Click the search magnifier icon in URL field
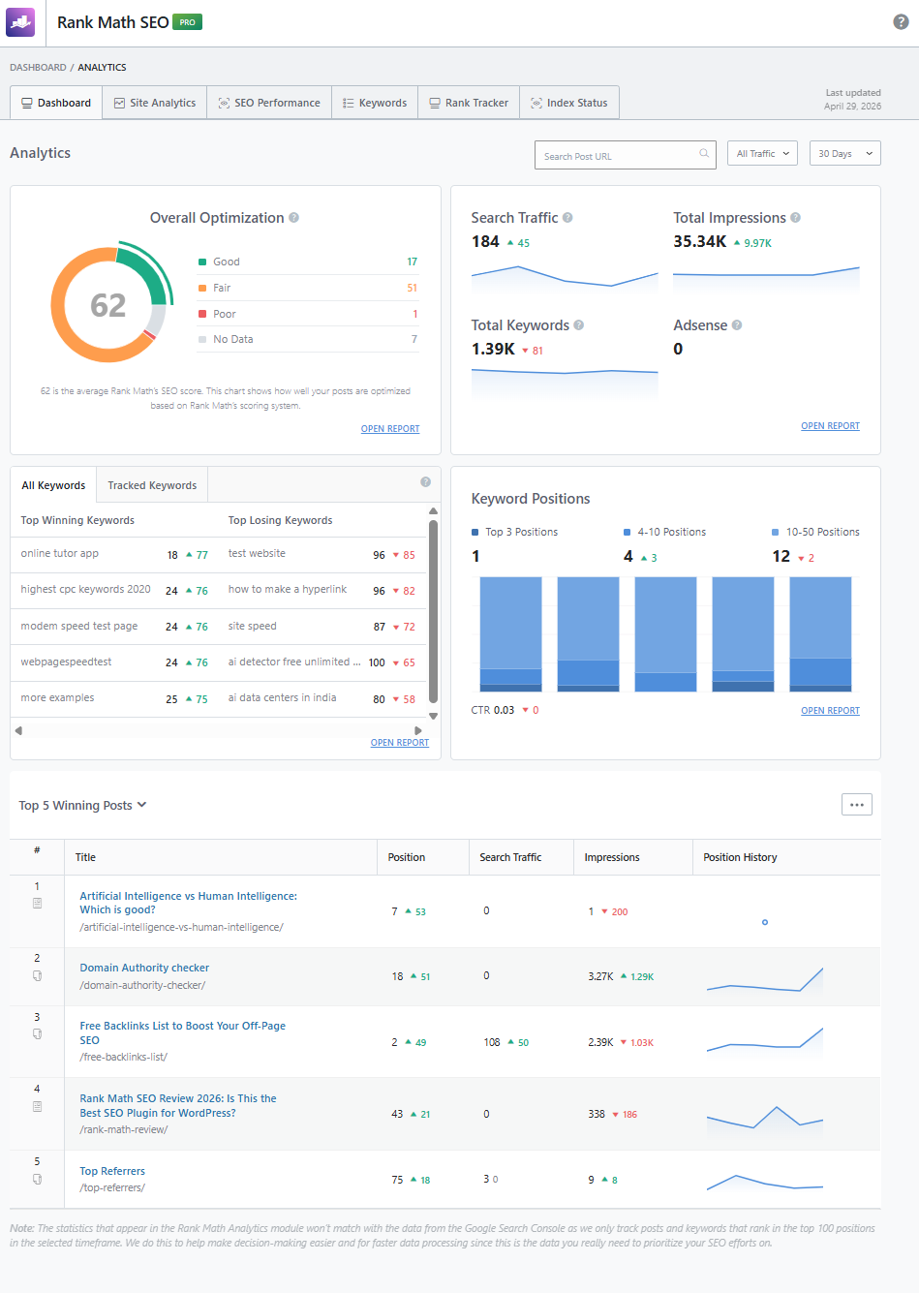This screenshot has height=1293, width=919. coord(704,153)
